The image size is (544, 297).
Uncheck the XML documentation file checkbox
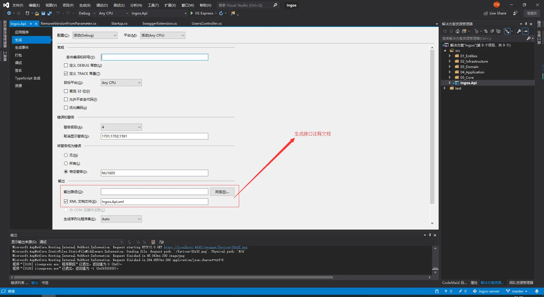coord(66,201)
